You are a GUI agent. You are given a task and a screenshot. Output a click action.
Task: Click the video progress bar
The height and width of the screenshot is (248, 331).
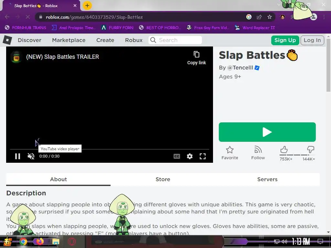coord(110,149)
